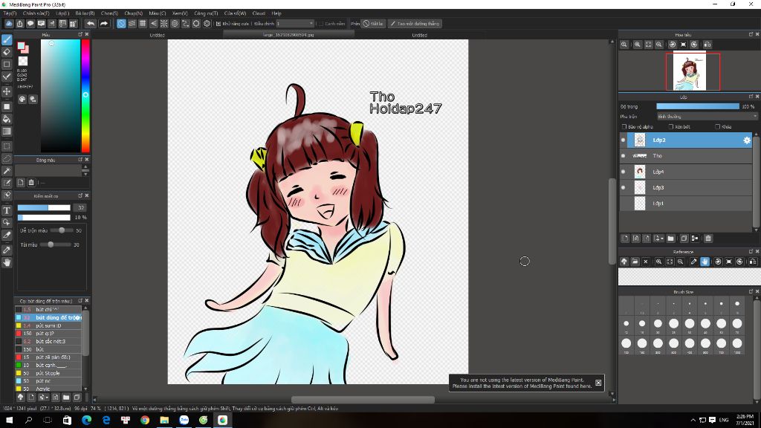The image size is (761, 428).
Task: Toggle visibility of Tho layer
Action: (x=624, y=156)
